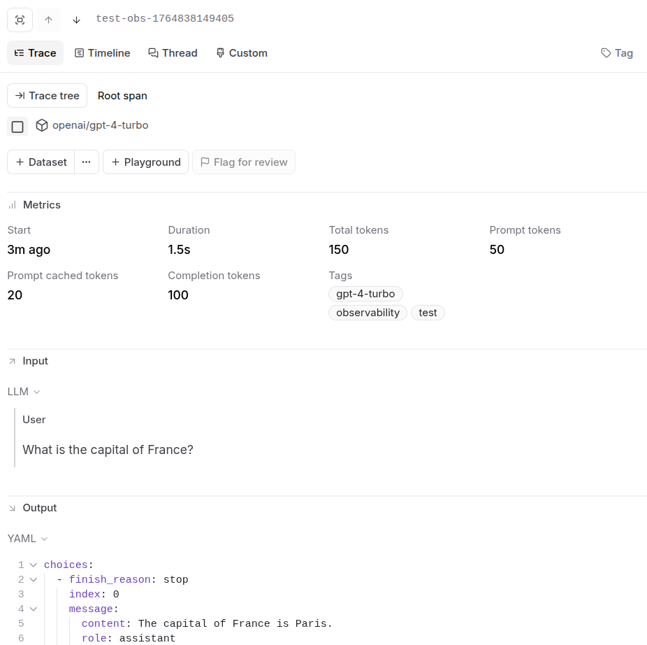Collapse the message node at line 4
Viewport: 647px width, 645px height.
34,609
